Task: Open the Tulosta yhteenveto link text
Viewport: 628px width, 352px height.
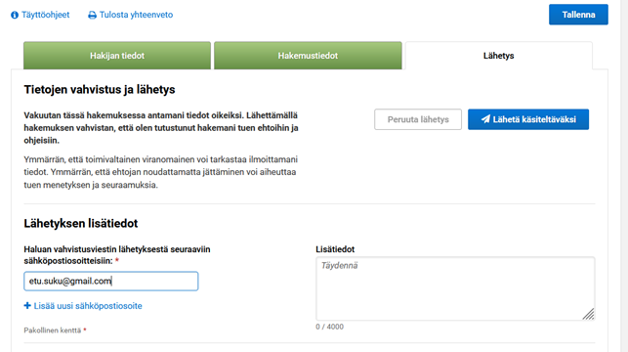Action: coord(136,15)
